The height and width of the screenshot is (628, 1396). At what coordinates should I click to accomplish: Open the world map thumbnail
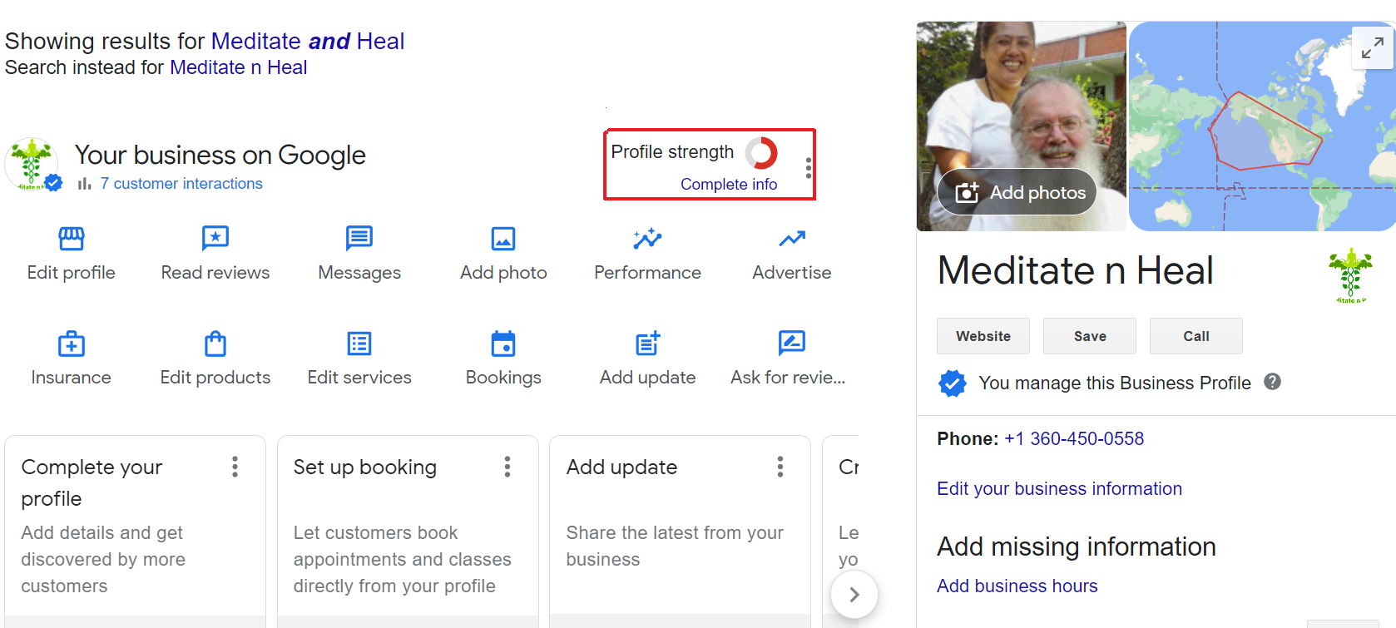tap(1262, 126)
